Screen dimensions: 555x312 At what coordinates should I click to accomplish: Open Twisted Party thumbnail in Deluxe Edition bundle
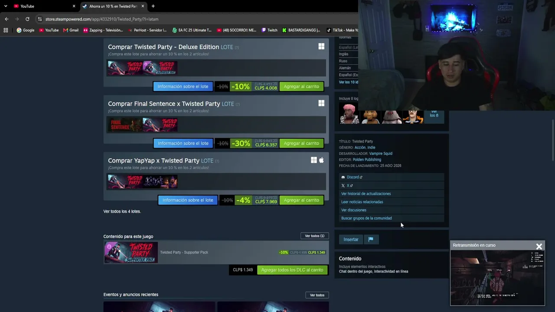point(125,68)
